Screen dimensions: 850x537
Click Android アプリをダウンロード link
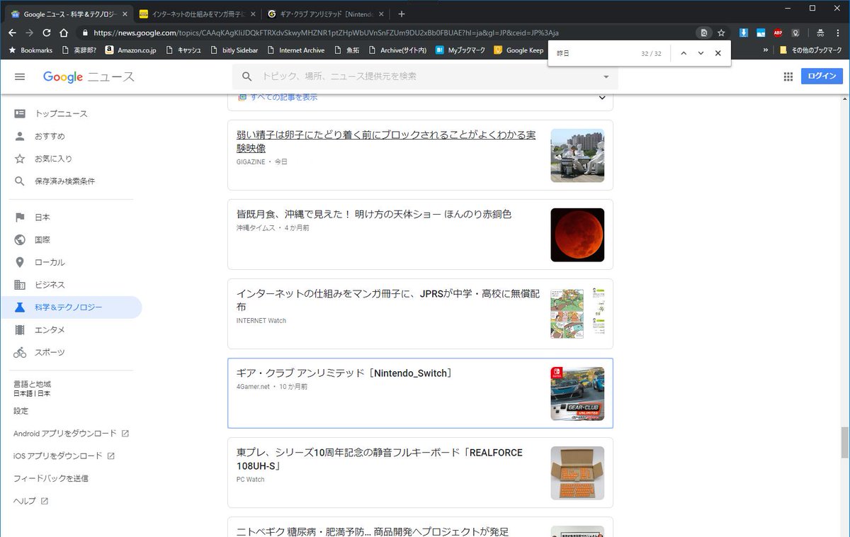pyautogui.click(x=71, y=434)
